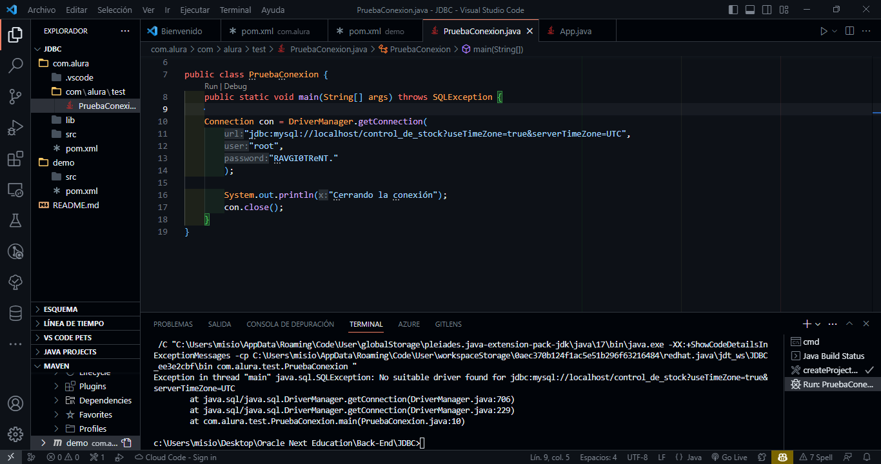Open terminal panel more actions ellipsis

[833, 324]
